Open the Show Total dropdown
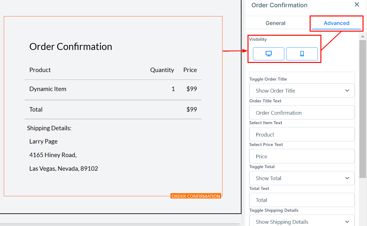Viewport: 367px width, 226px height. (x=301, y=178)
